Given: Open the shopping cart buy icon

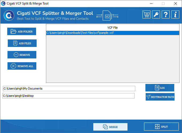Looking at the screenshot, I should 146,14.
